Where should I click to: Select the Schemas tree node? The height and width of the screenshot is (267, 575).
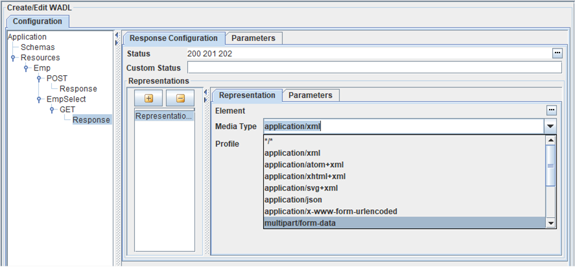point(38,47)
